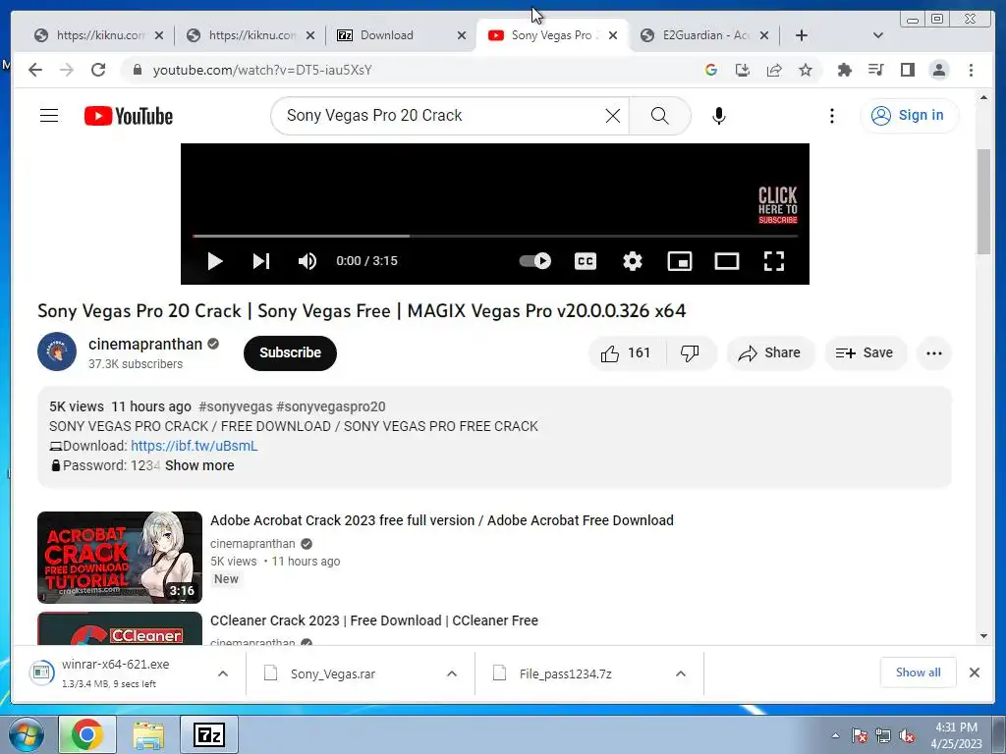Go back to previous page
The height and width of the screenshot is (754, 1006).
pyautogui.click(x=35, y=70)
